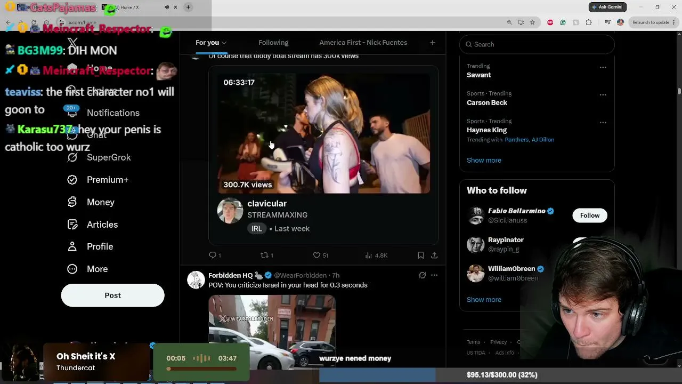Reply to the diddy boat stream post
The height and width of the screenshot is (384, 682).
pyautogui.click(x=215, y=255)
